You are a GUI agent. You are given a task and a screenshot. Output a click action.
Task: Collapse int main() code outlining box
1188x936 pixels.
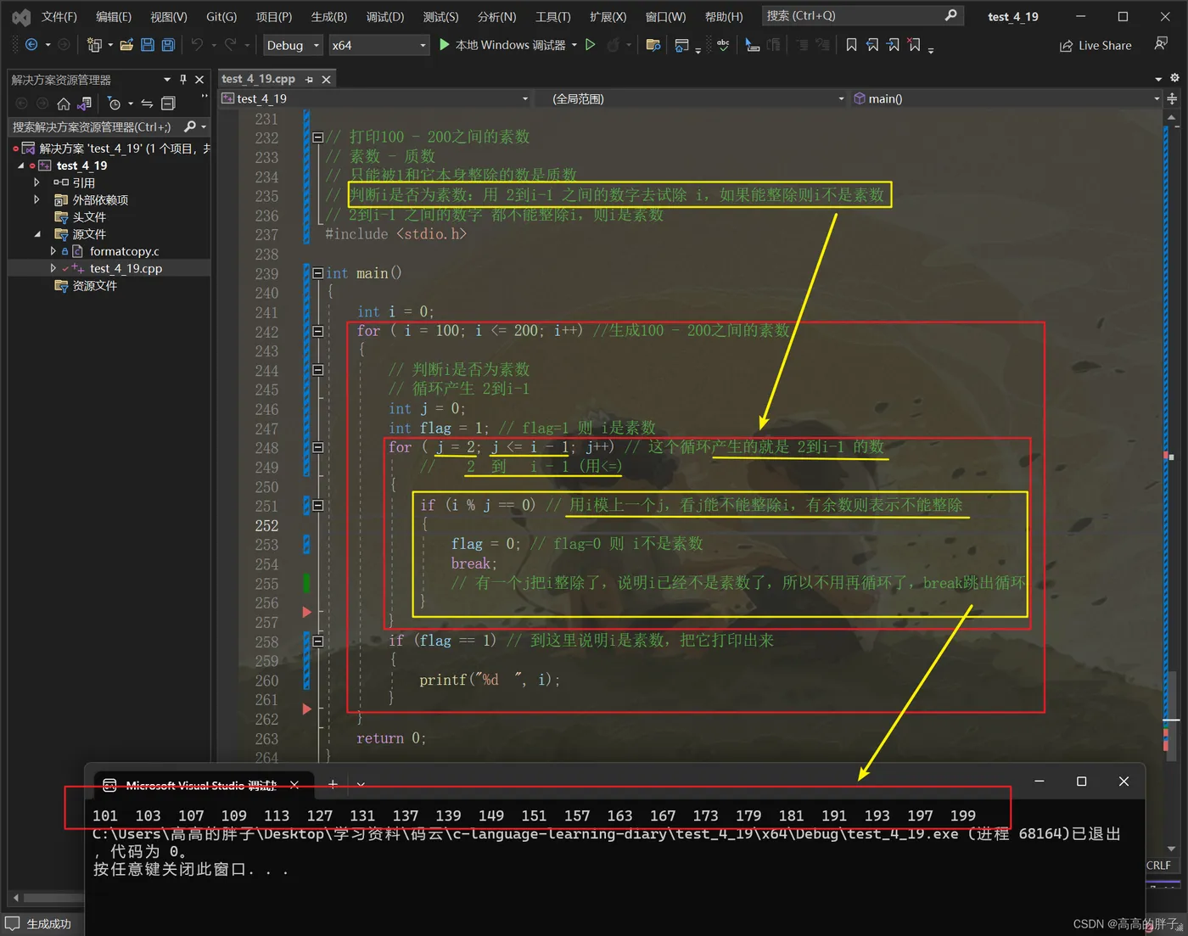pyautogui.click(x=317, y=273)
